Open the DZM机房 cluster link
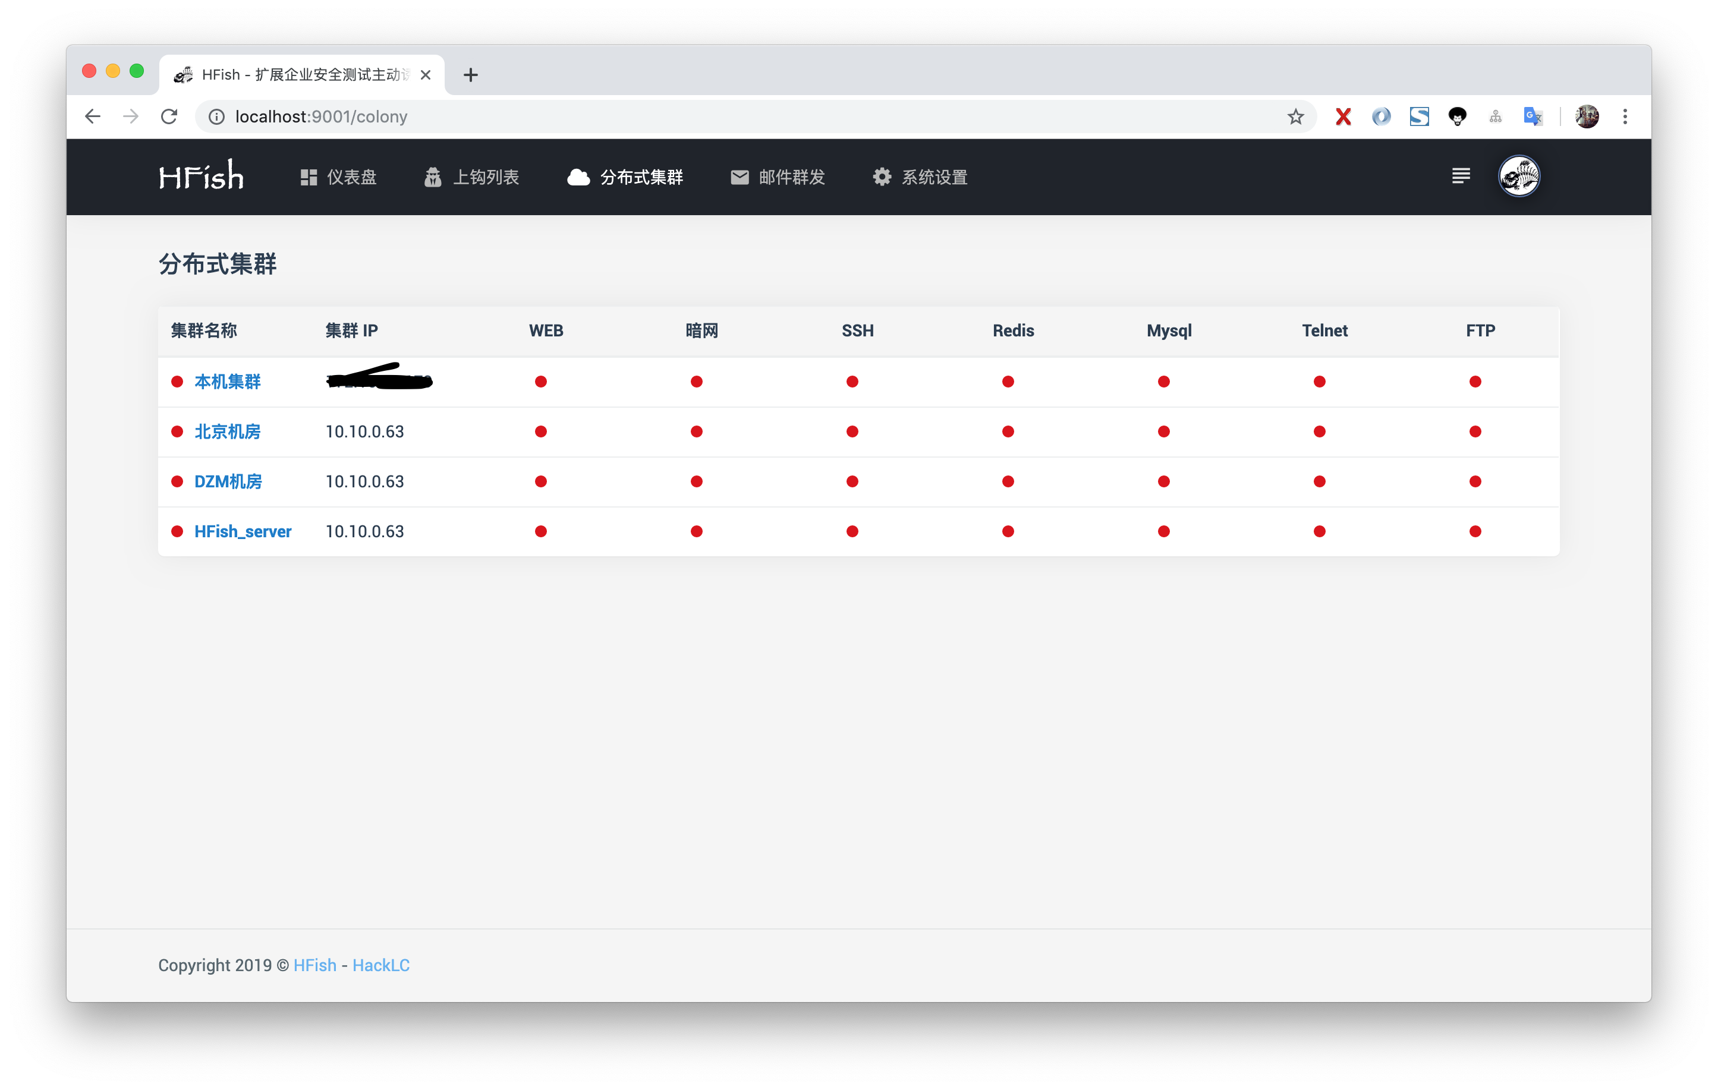The width and height of the screenshot is (1718, 1090). 228,481
